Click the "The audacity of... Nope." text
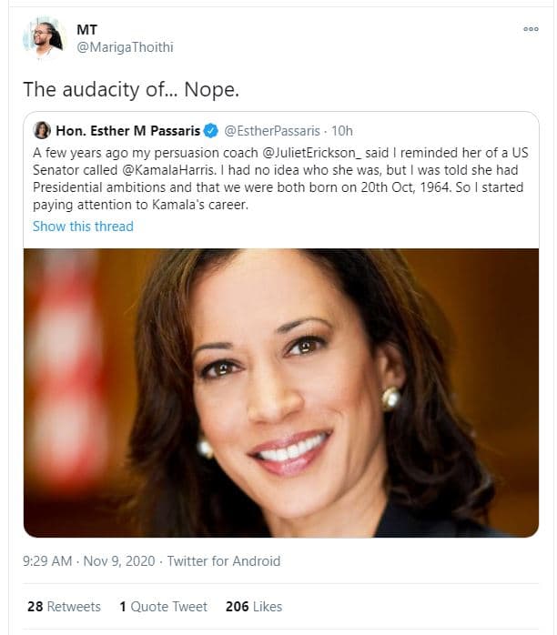 [131, 90]
